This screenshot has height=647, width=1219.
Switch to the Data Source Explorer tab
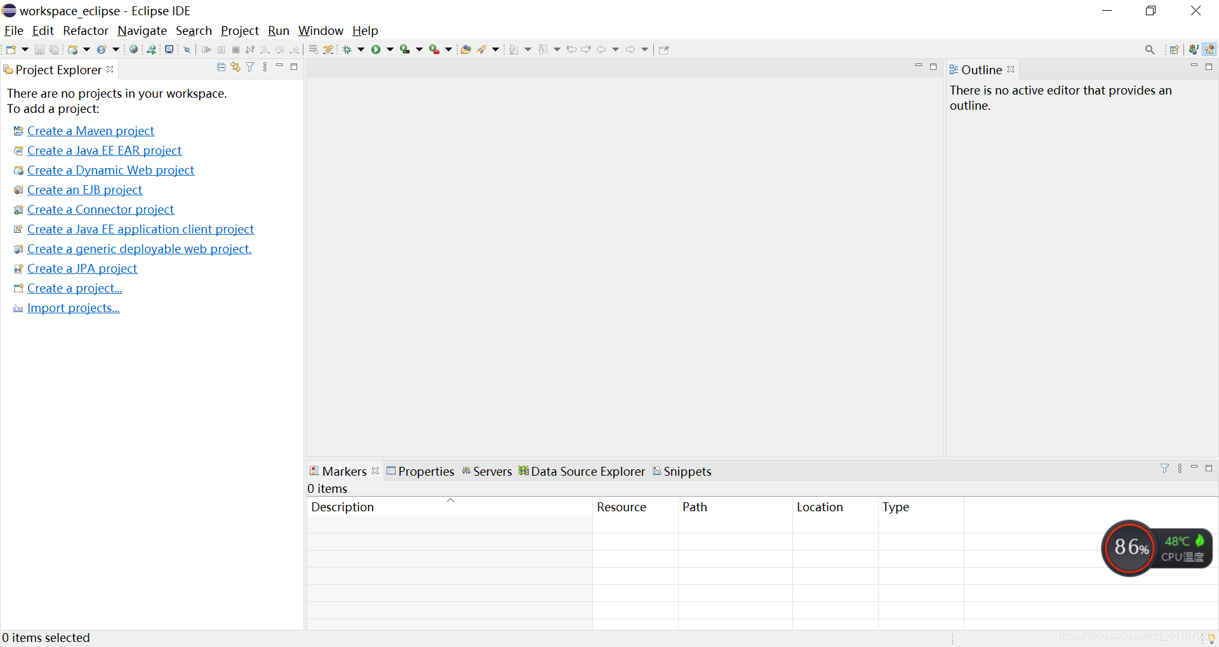point(582,471)
